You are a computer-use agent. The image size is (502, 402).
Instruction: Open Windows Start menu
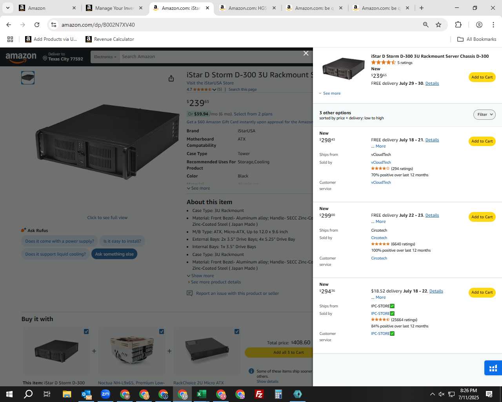(x=9, y=394)
